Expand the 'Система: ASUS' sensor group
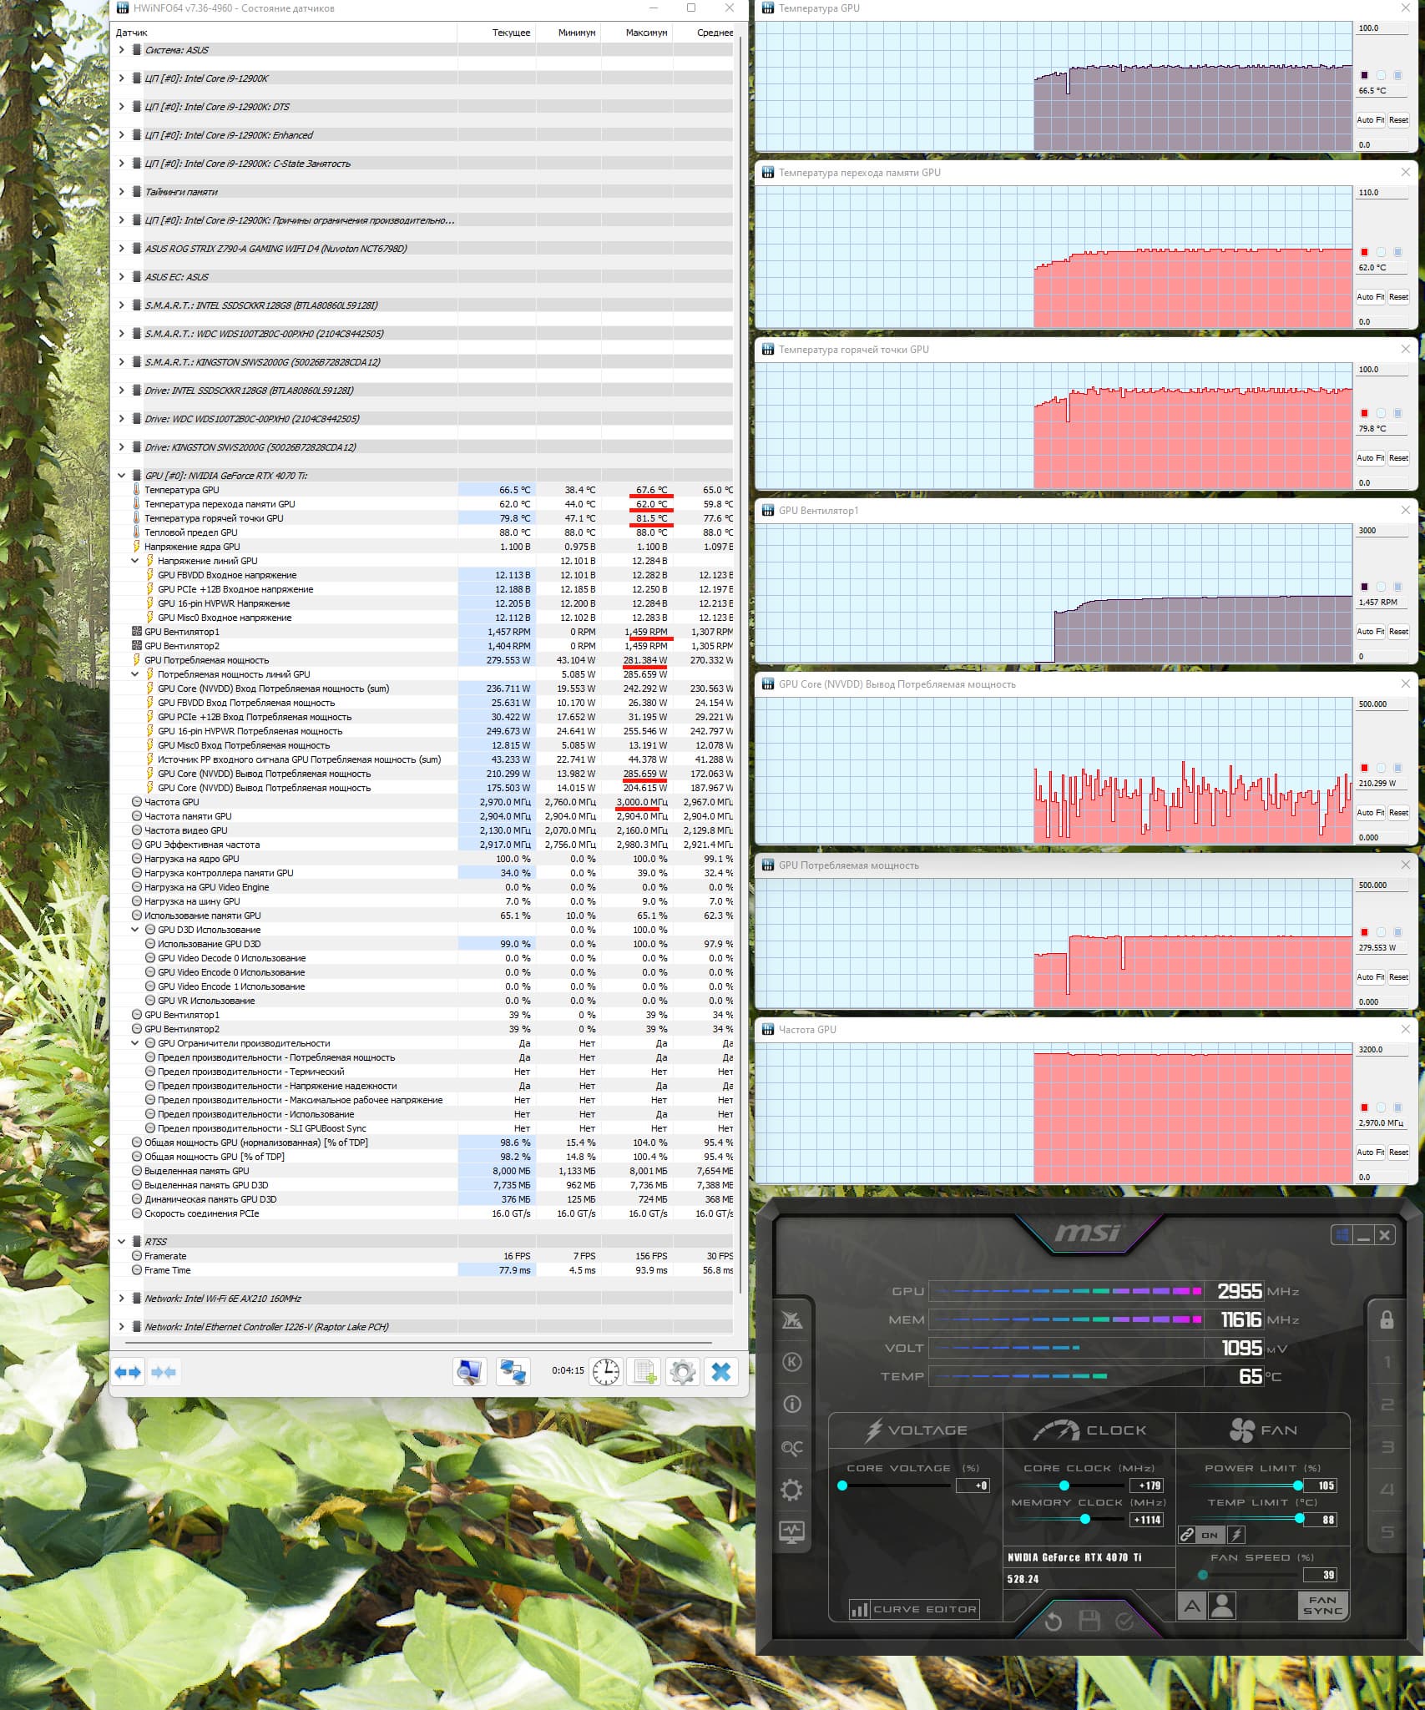Viewport: 1425px width, 1710px height. click(x=122, y=50)
